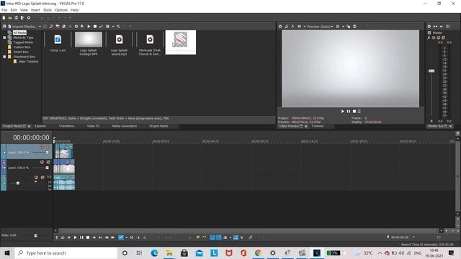The image size is (461, 259).
Task: Switch to the Transitions tab
Action: pyautogui.click(x=66, y=126)
